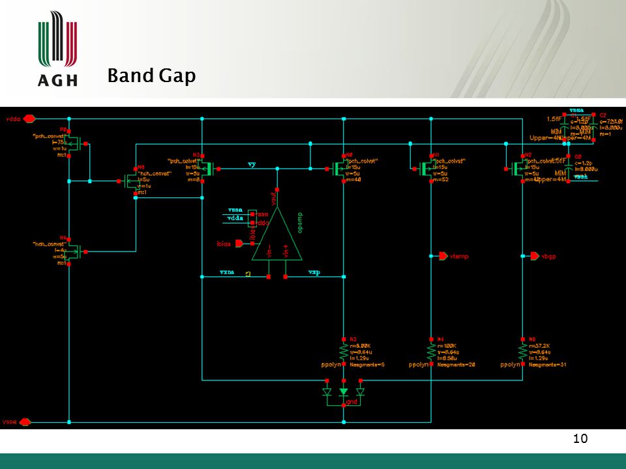Screen dimensions: 626x469
Task: Click the nch_convst label of N6
Action: pyautogui.click(x=155, y=173)
